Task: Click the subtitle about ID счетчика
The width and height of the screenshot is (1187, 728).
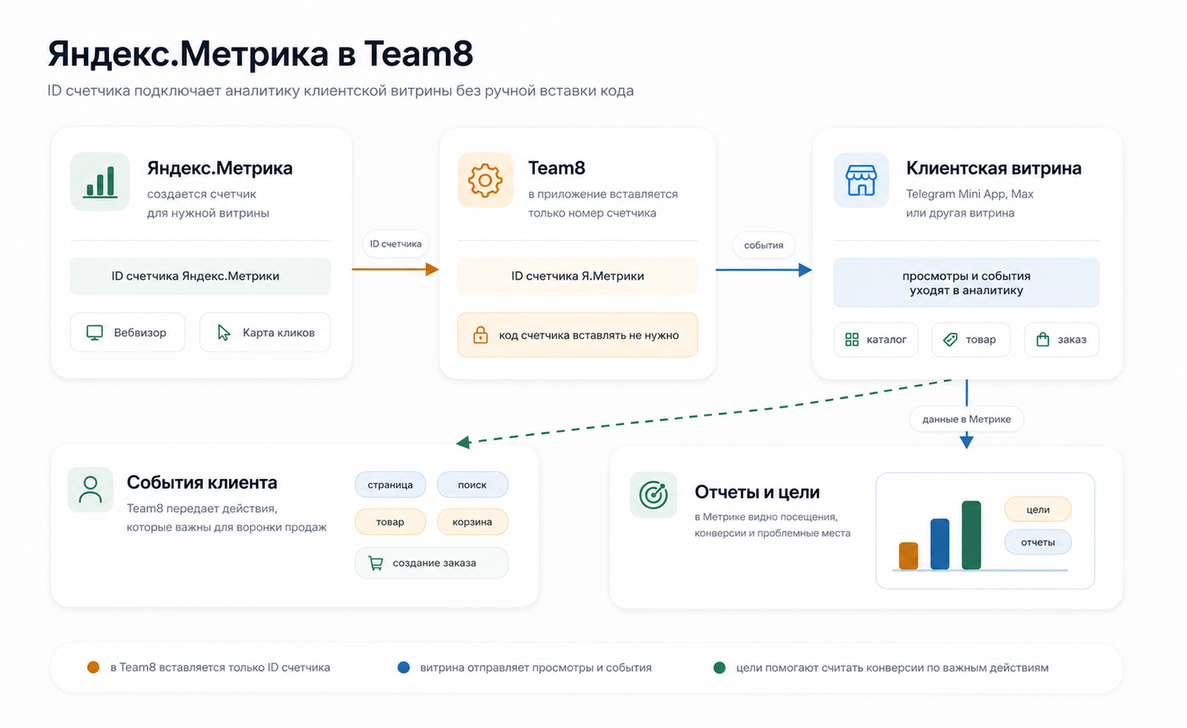Action: [340, 91]
